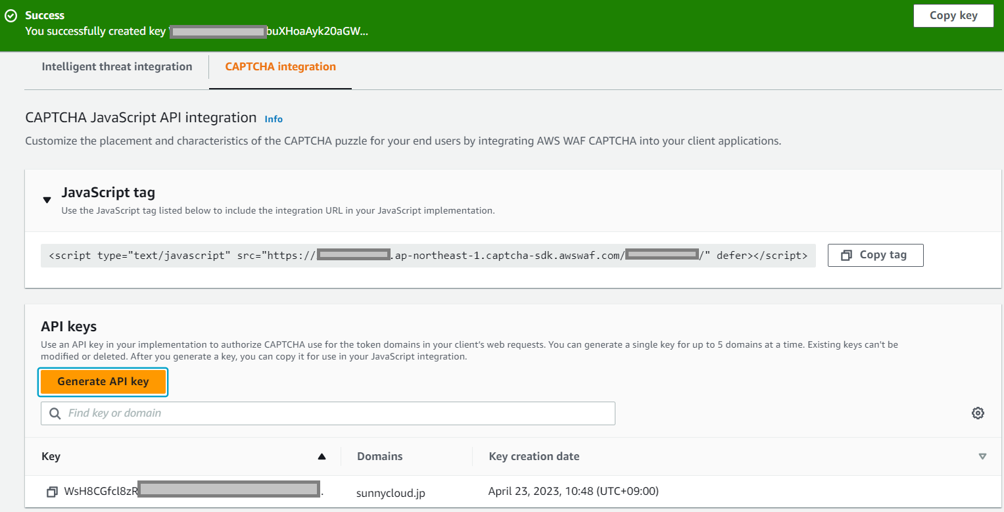Viewport: 1004px width, 512px height.
Task: Click the WsH8CGfcl8zR key text
Action: pos(101,492)
